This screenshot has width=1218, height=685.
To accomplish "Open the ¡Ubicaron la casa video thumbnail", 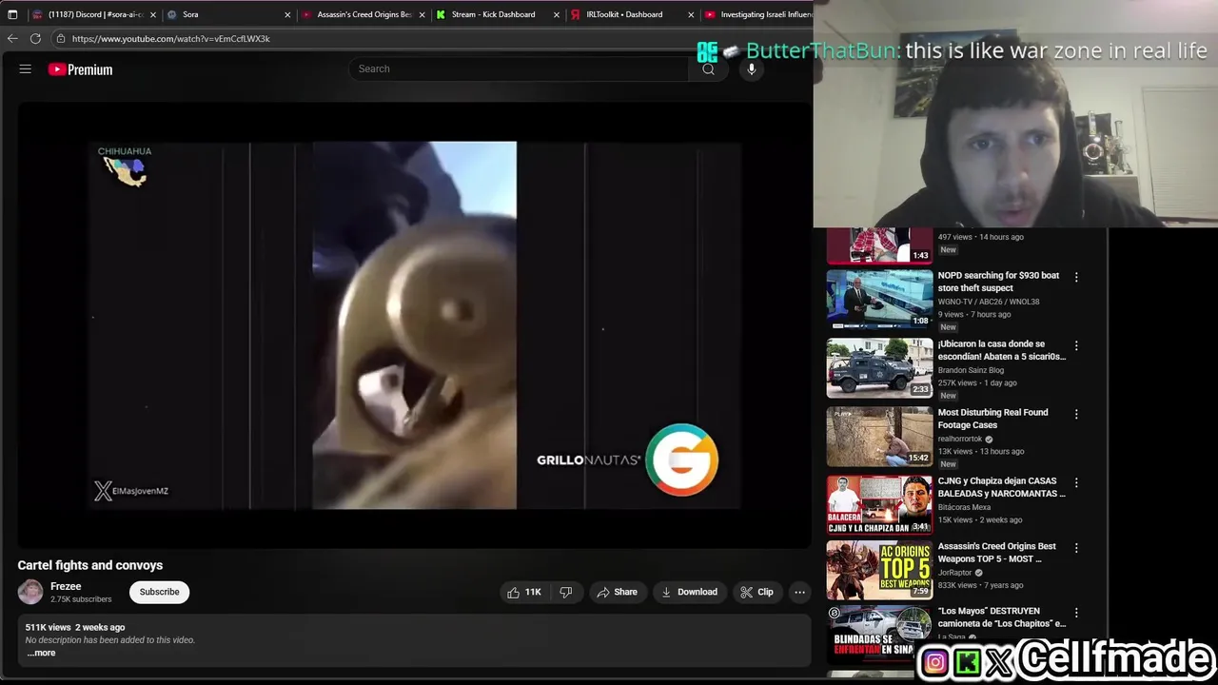I will click(x=879, y=367).
